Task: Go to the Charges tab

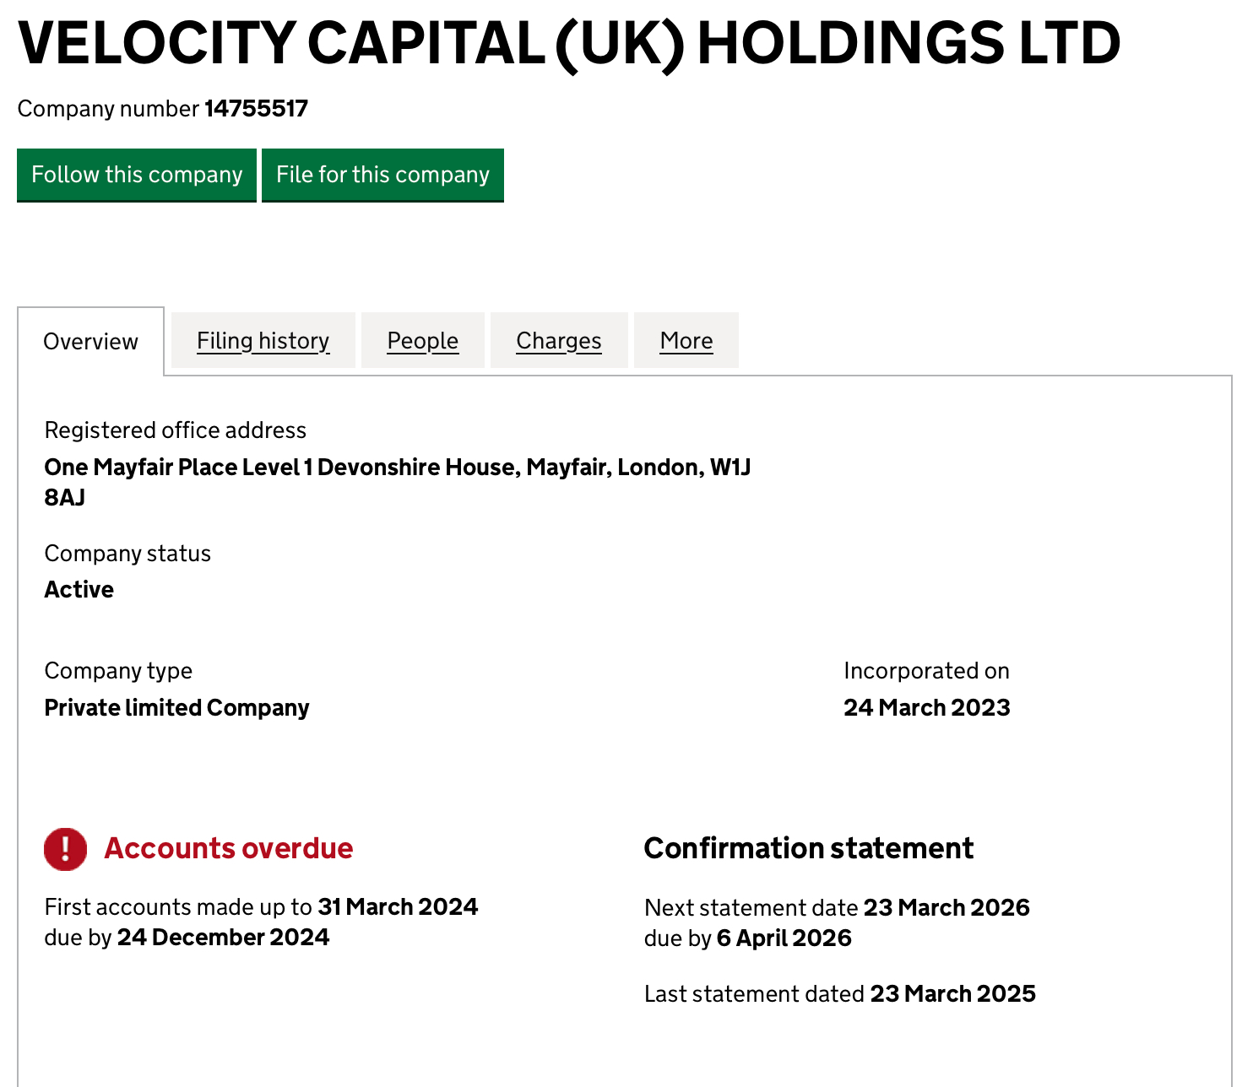Action: (558, 341)
